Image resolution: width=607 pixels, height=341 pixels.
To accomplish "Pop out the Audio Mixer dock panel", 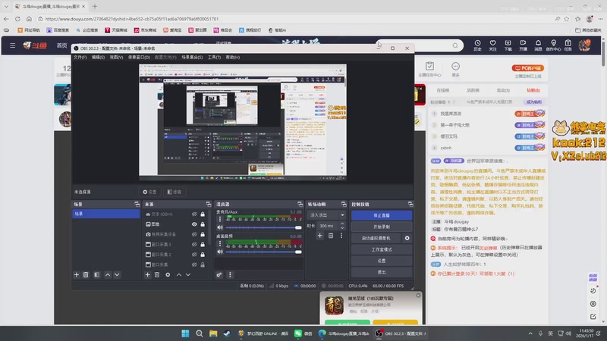I will click(300, 204).
